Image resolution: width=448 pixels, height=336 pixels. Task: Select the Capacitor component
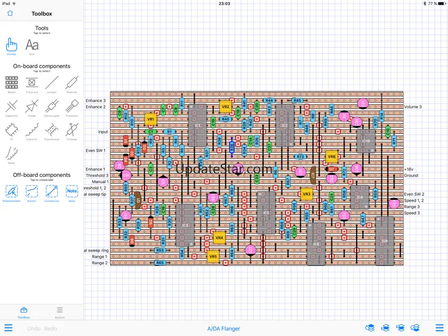coord(11,108)
